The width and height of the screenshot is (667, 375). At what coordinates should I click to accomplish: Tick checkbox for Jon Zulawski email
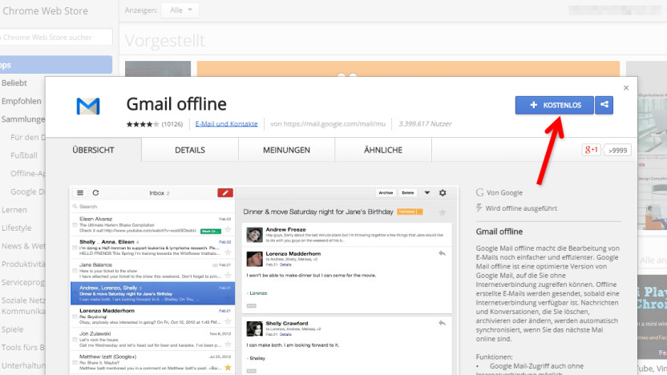click(75, 339)
